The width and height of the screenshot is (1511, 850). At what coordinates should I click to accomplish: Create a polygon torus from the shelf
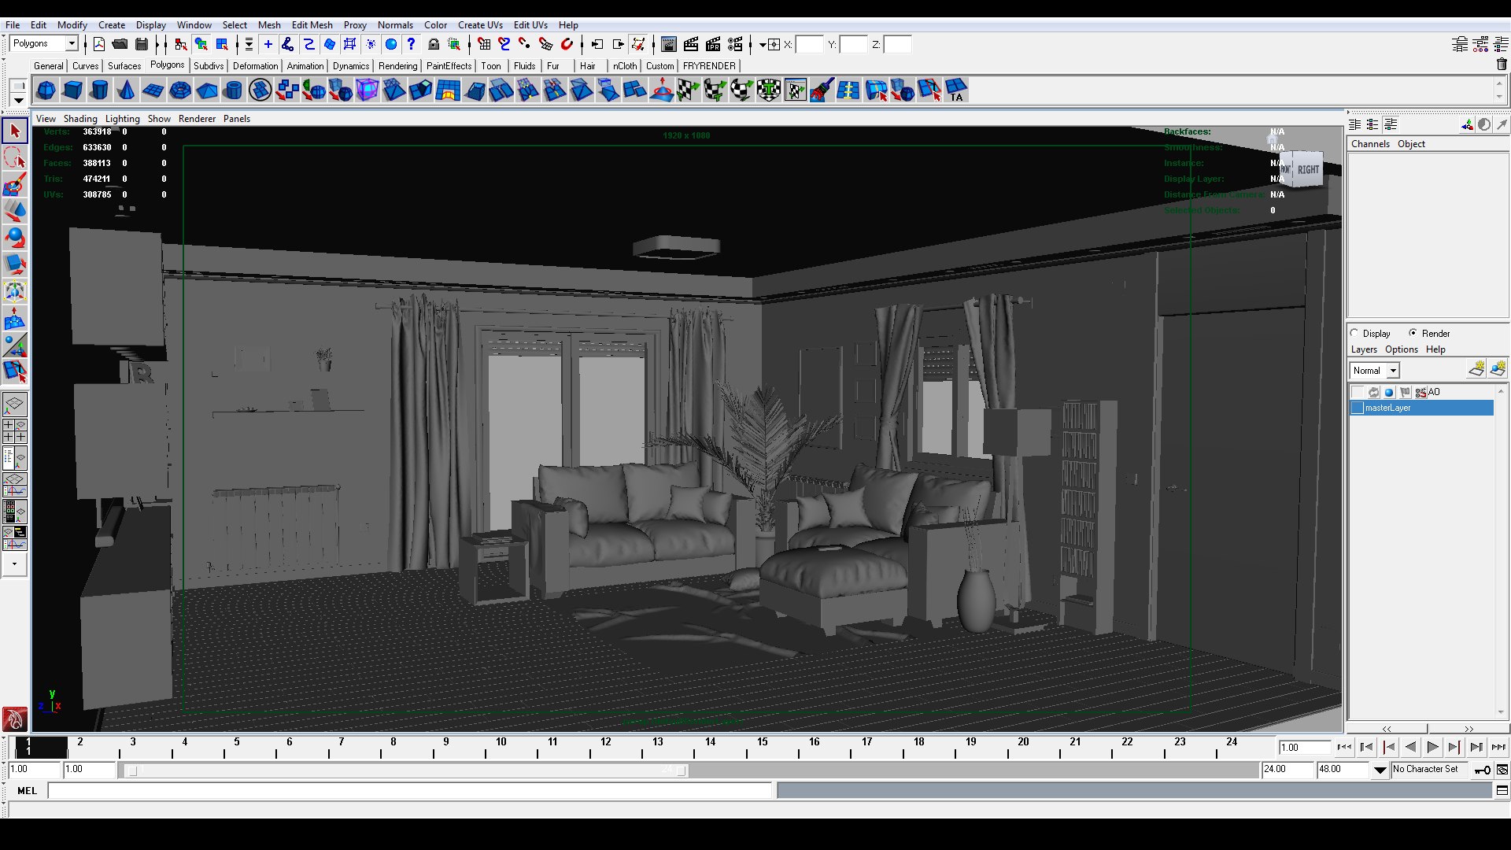tap(179, 91)
